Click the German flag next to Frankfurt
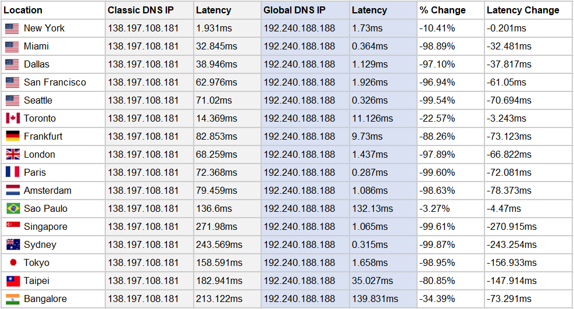The height and width of the screenshot is (309, 574). click(x=12, y=137)
